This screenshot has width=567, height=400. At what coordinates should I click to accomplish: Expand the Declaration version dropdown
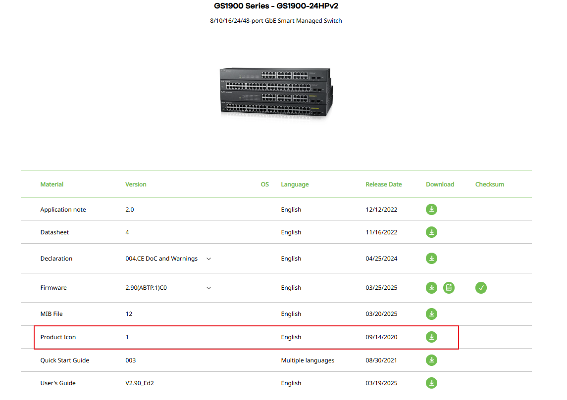(208, 259)
